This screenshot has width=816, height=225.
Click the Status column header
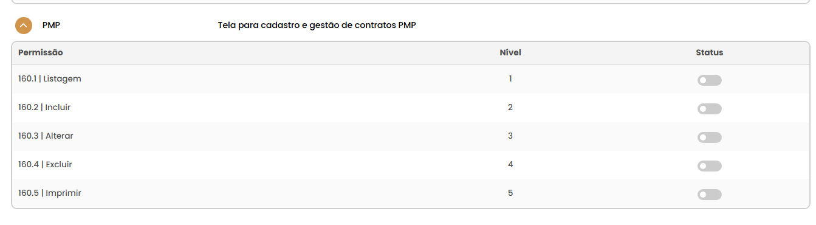click(x=710, y=52)
